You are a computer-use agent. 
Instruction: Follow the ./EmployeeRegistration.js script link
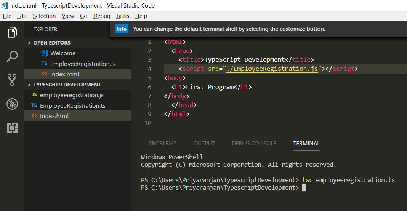(272, 69)
